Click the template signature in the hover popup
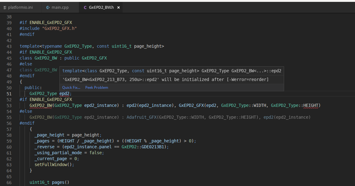Image resolution: width=355 pixels, height=186 pixels. [x=172, y=71]
